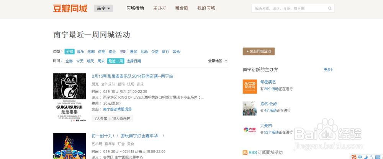The width and height of the screenshot is (383, 159).
Task: Open the 舞台剧 nav tab
Action: point(182,8)
